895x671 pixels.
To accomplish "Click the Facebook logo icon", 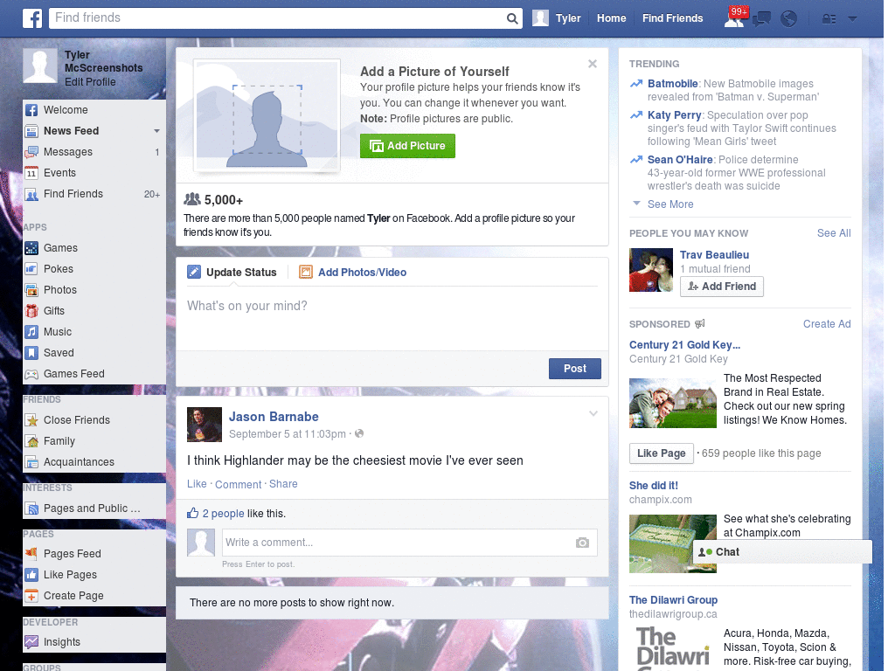I will point(32,18).
